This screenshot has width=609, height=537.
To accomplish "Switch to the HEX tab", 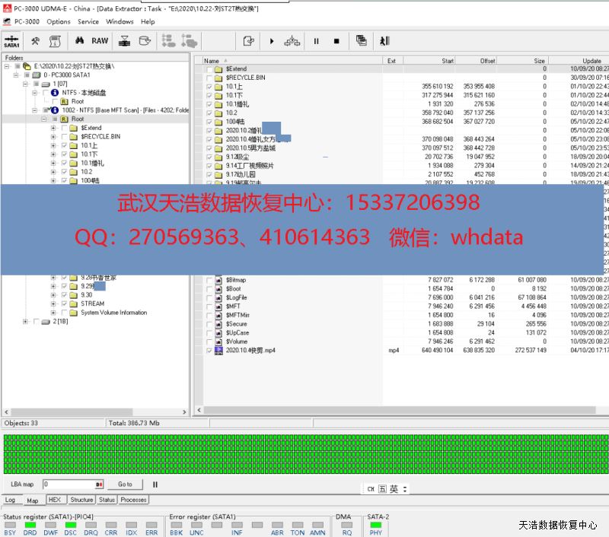I will pyautogui.click(x=55, y=500).
